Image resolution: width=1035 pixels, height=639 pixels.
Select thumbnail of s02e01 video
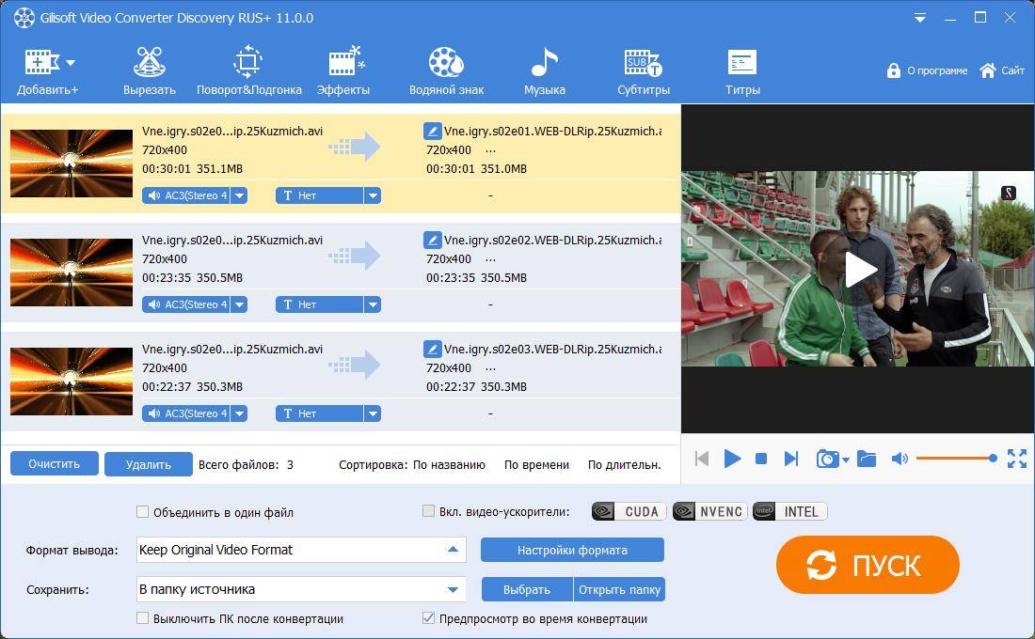coord(72,164)
